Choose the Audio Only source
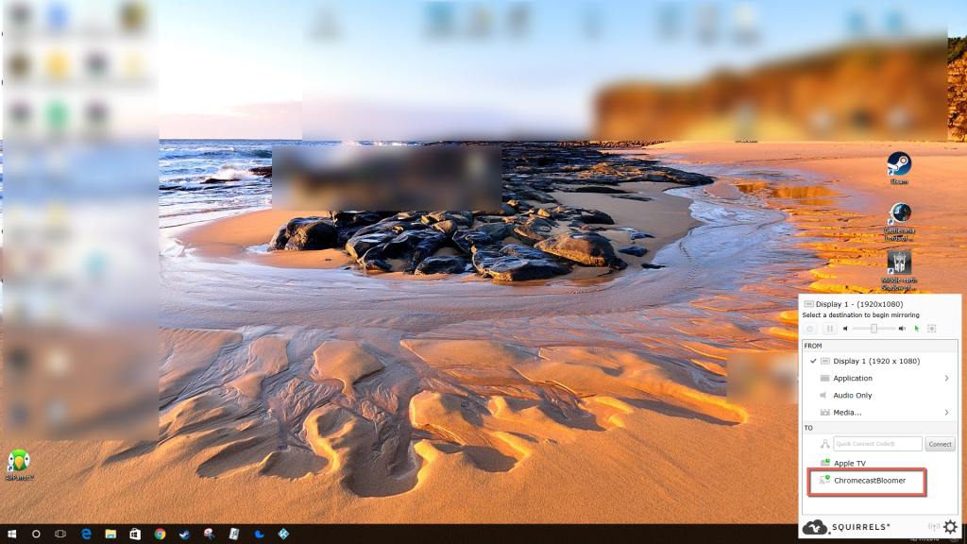Viewport: 967px width, 544px height. pyautogui.click(x=852, y=396)
